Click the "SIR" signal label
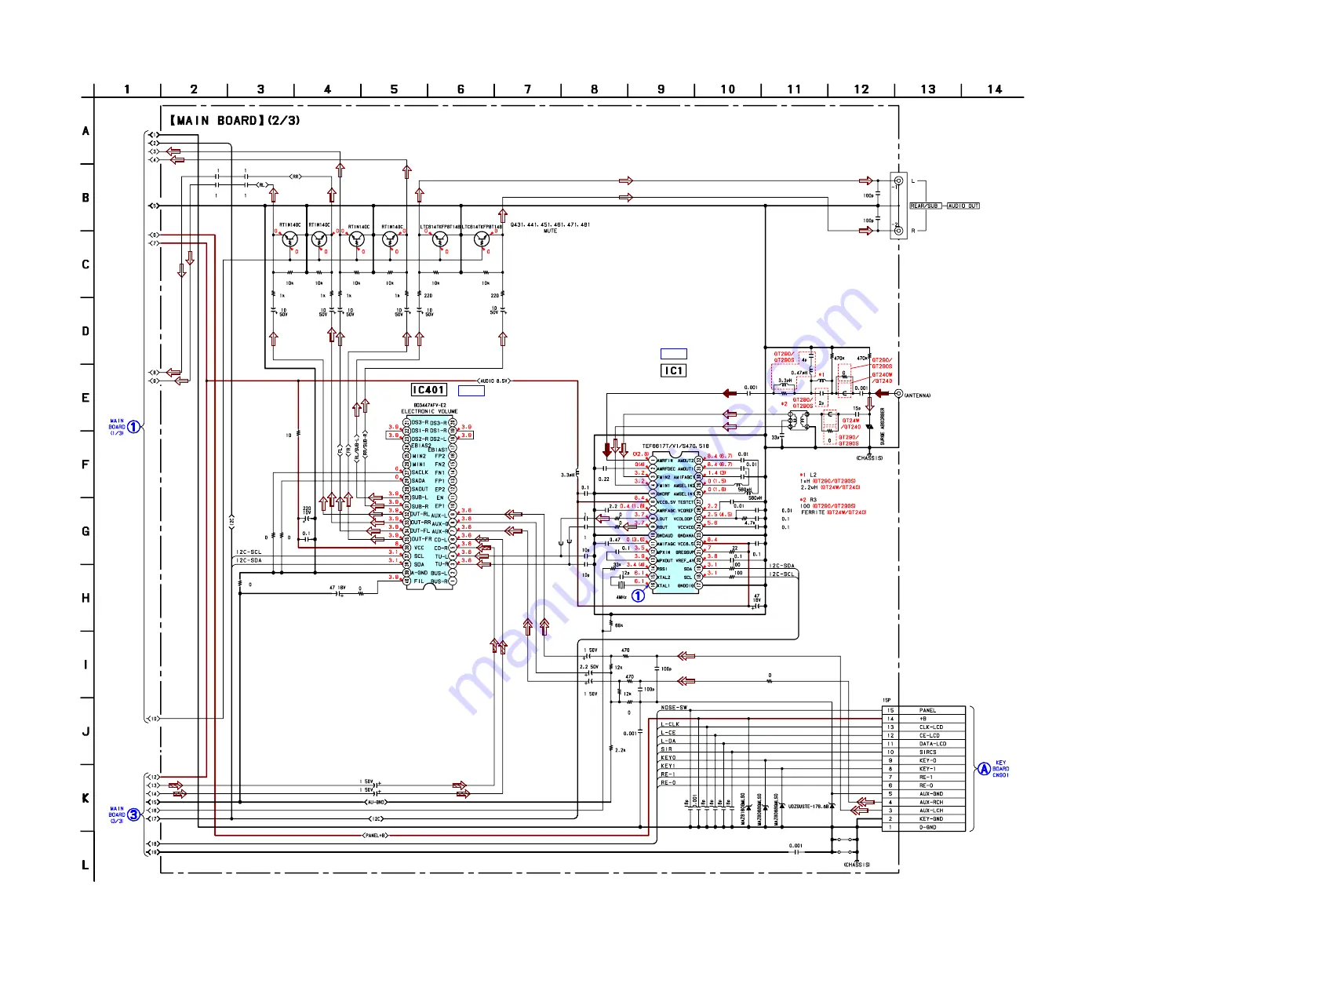 point(666,749)
